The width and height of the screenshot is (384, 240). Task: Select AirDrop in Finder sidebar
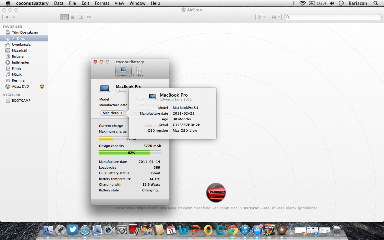click(x=24, y=38)
